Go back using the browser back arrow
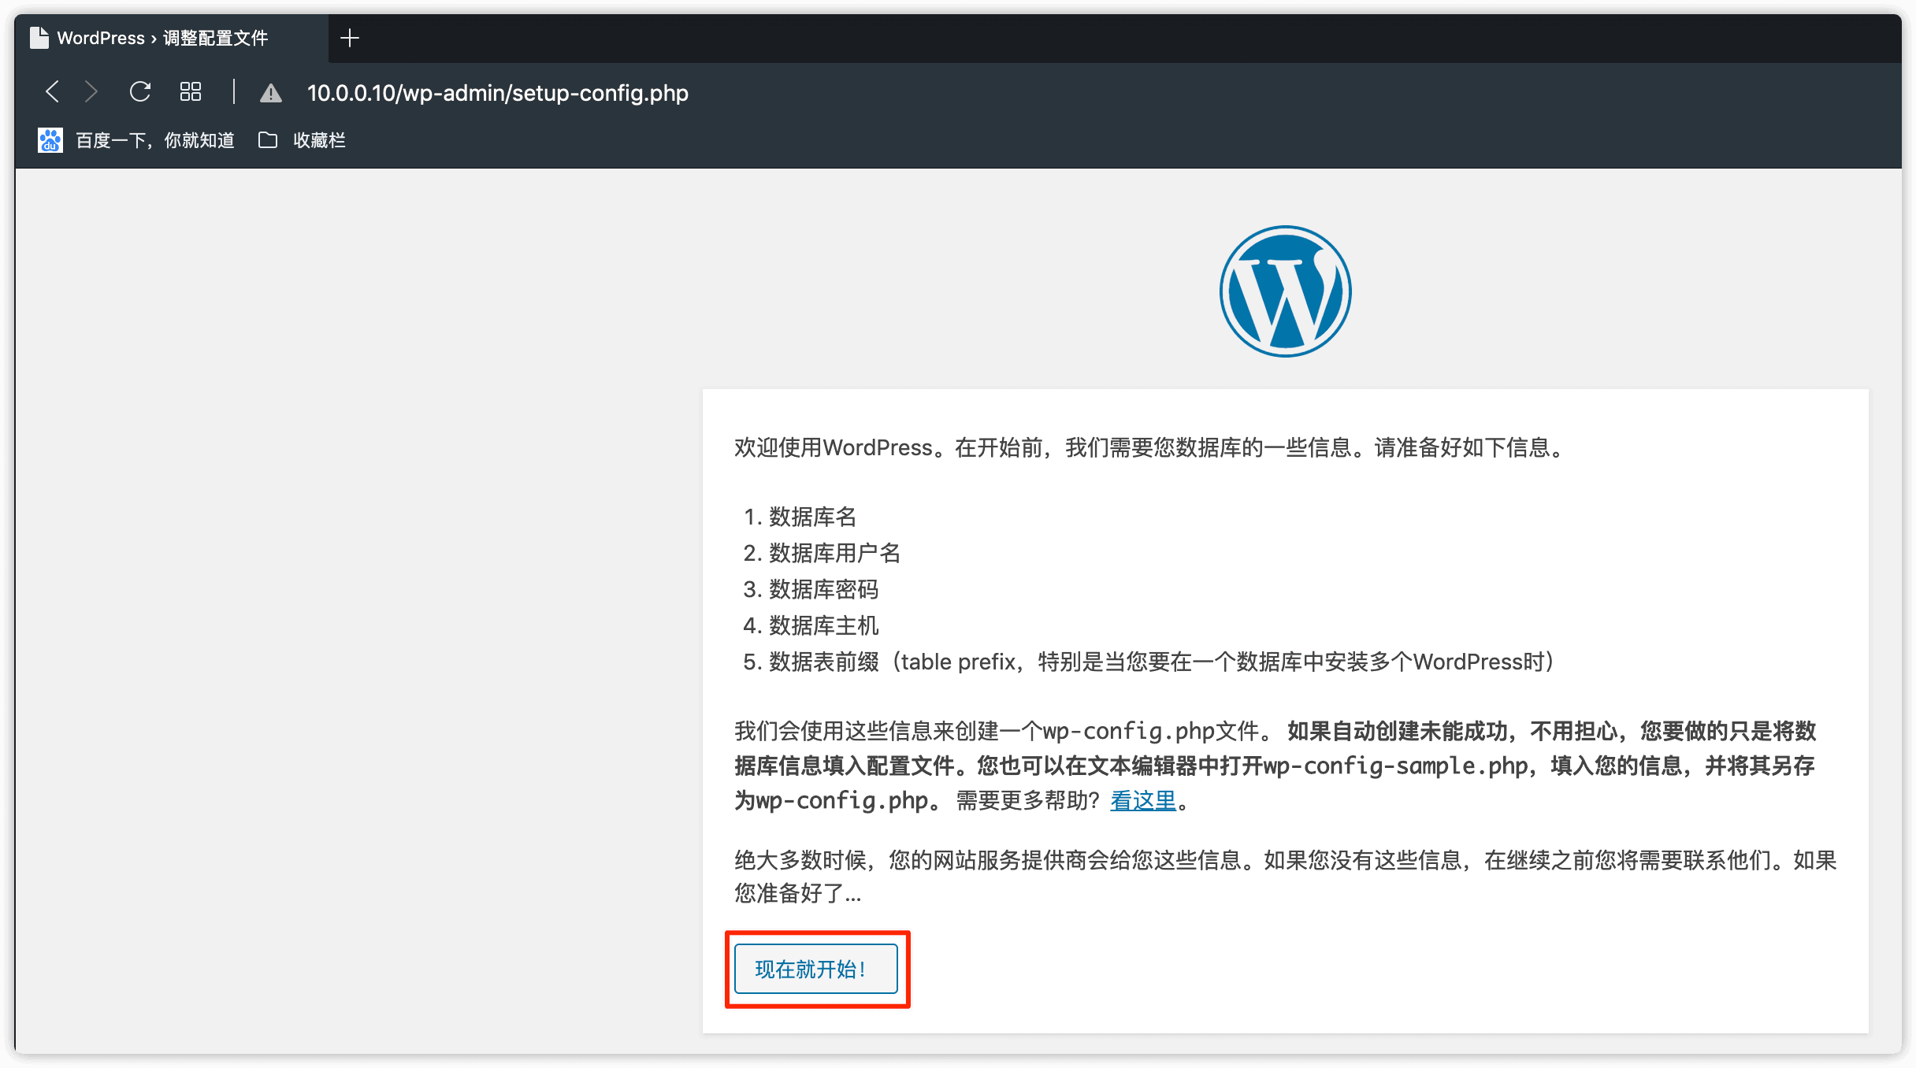 tap(52, 92)
